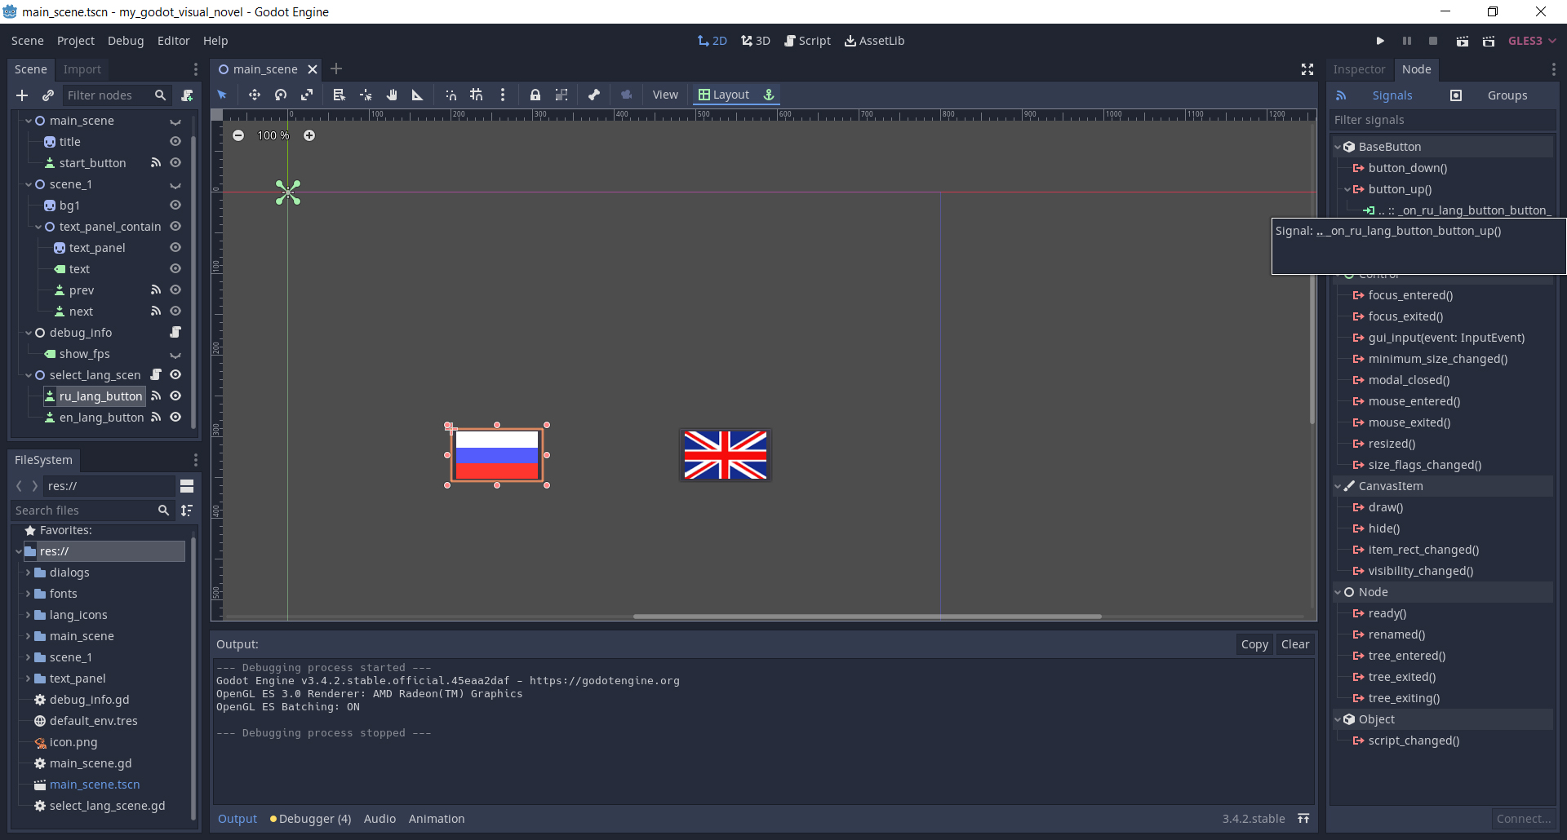1567x840 pixels.
Task: Open the file sort options icon
Action: point(187,511)
